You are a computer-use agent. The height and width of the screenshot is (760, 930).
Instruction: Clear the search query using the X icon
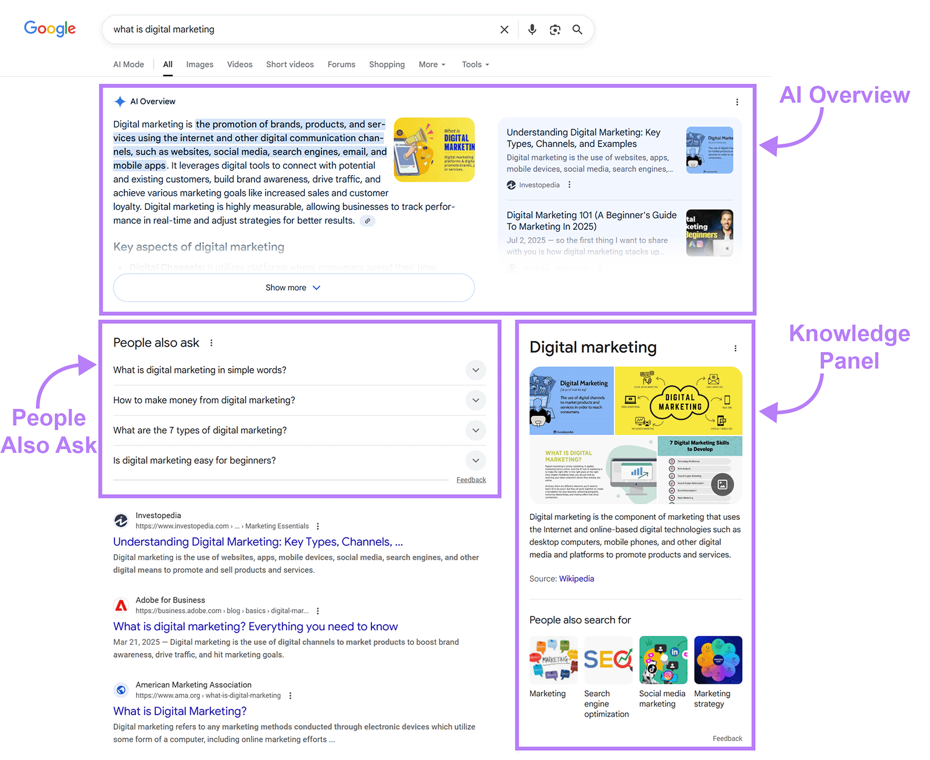pos(504,29)
